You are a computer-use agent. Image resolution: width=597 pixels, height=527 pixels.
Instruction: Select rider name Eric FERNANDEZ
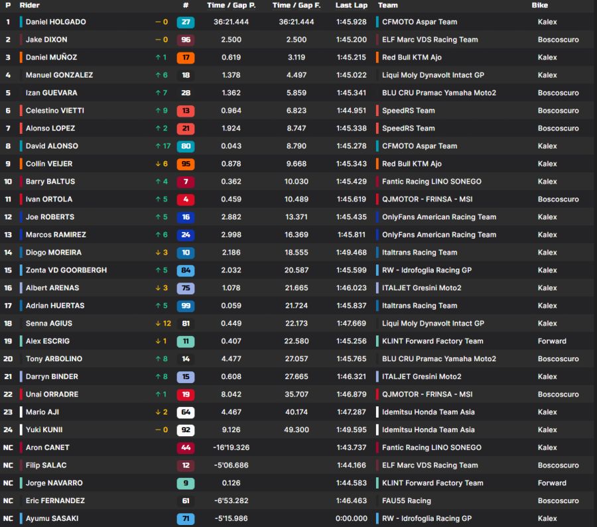55,500
